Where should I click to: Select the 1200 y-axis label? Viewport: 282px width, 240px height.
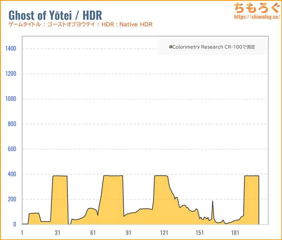(10, 74)
